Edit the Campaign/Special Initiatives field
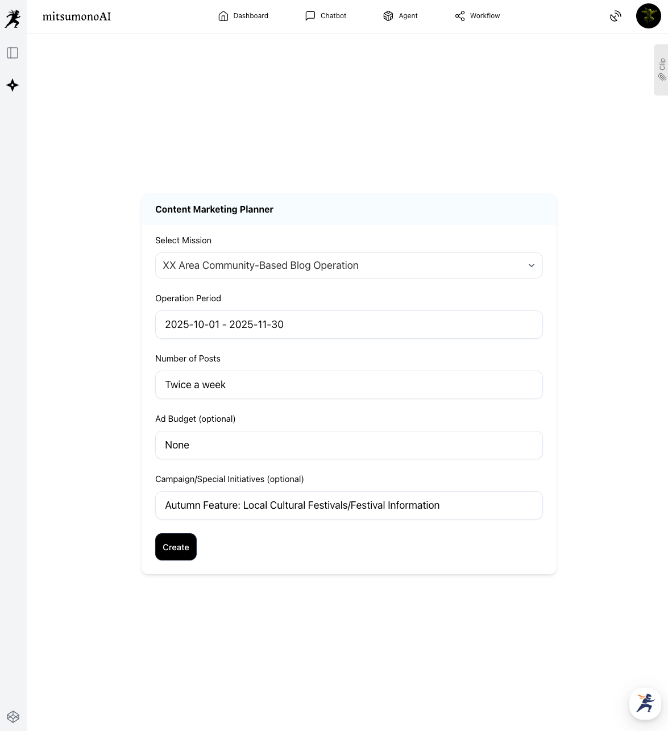Screen dimensions: 668x731 [x=348, y=505]
